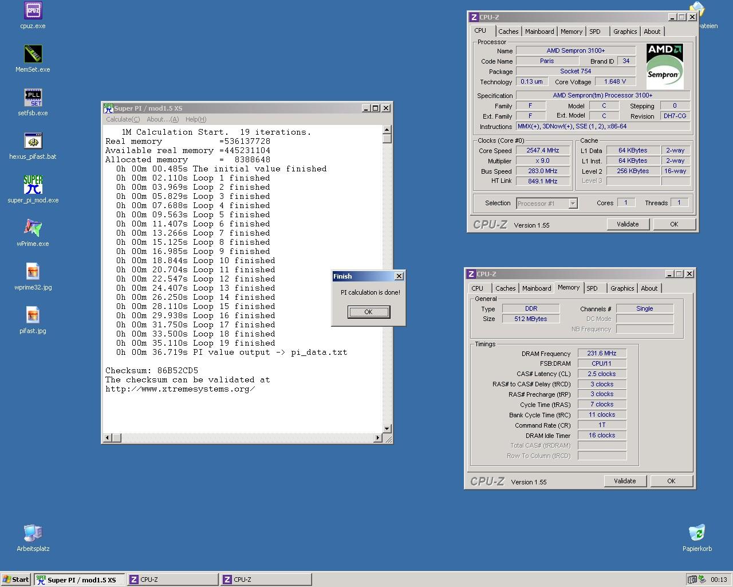Open Graphics tab in top CPU-Z window
Screen dimensions: 733x587
pyautogui.click(x=625, y=32)
